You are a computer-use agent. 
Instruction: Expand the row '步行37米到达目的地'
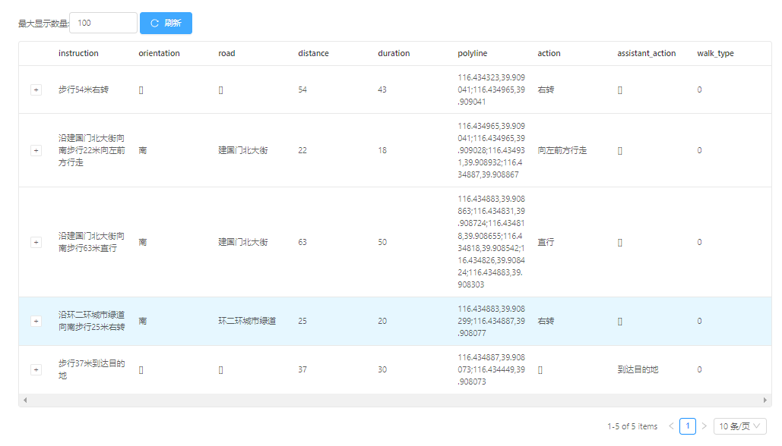tap(36, 369)
